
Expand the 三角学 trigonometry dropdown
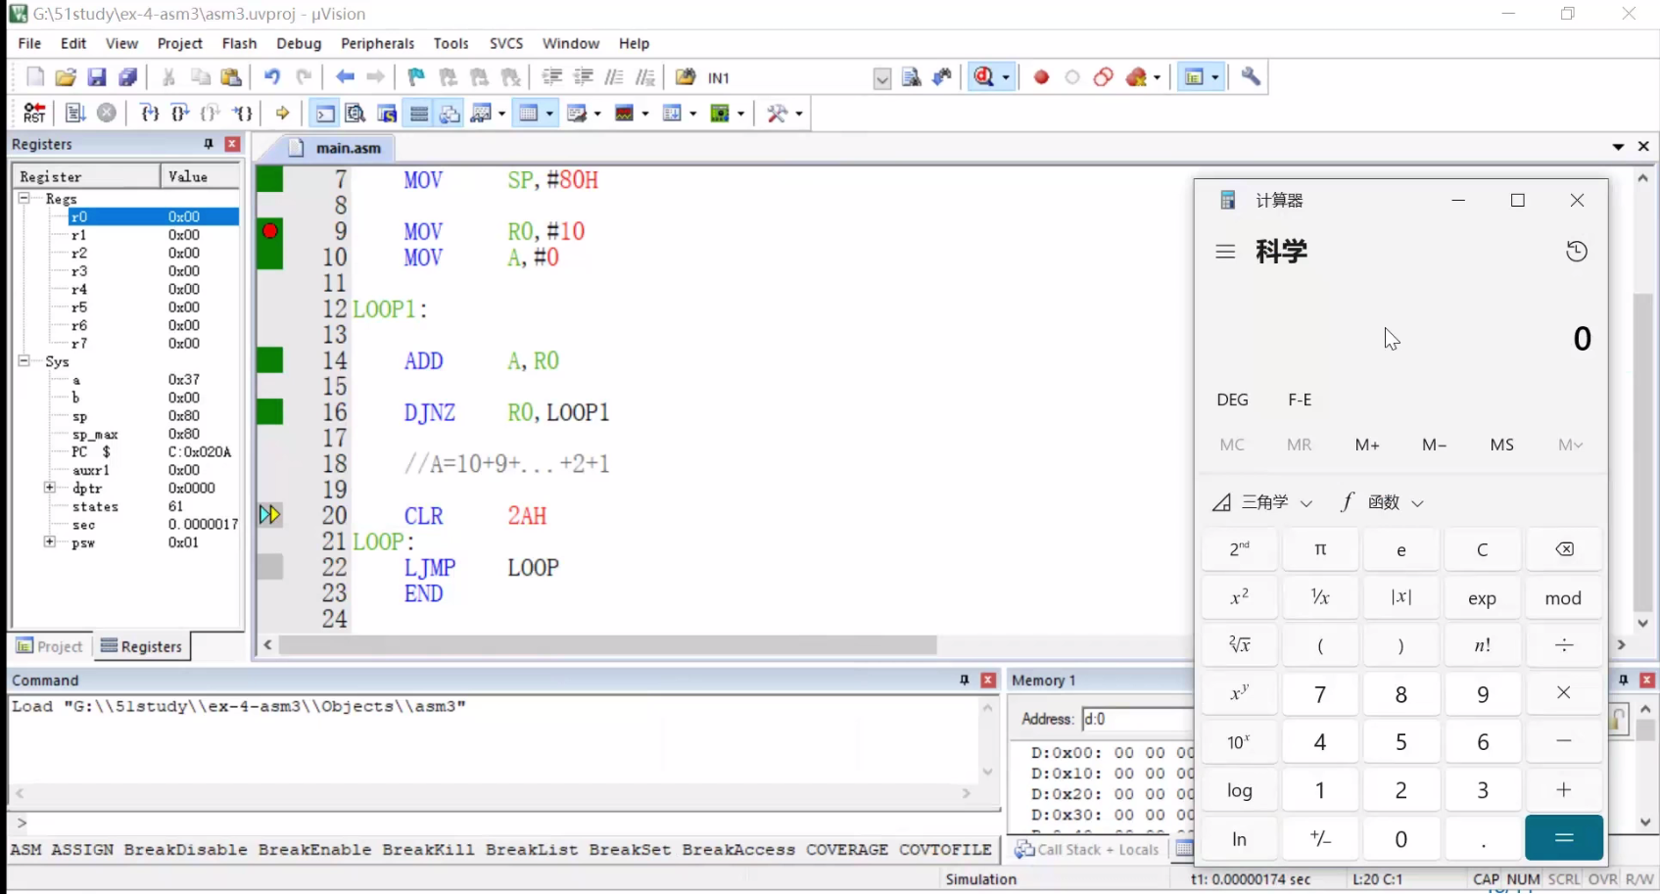click(x=1262, y=502)
